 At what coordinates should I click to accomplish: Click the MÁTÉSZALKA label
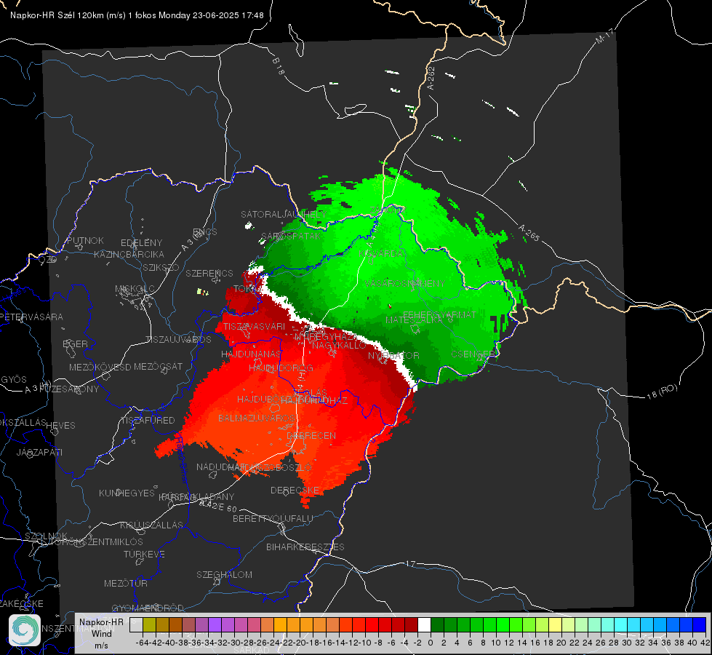pyautogui.click(x=414, y=320)
